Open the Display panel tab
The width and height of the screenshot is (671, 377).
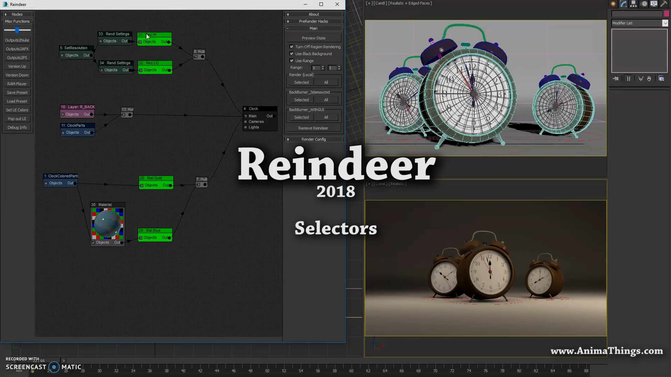pos(654,4)
